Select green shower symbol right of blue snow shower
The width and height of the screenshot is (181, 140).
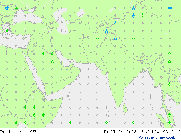[x=142, y=15]
